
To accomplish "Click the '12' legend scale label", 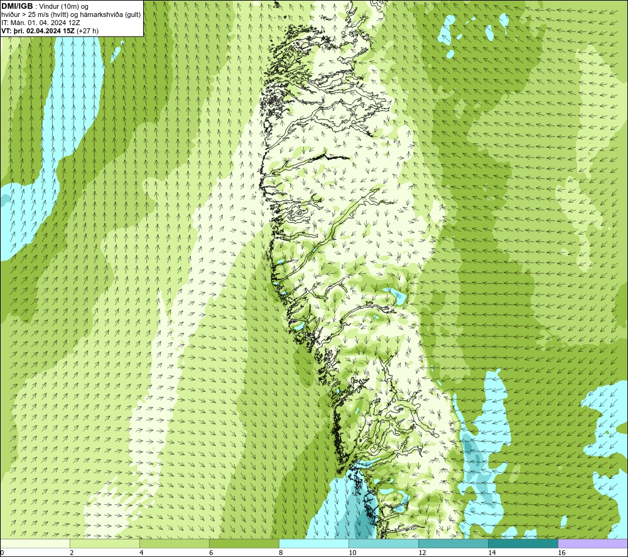I will coord(422,553).
